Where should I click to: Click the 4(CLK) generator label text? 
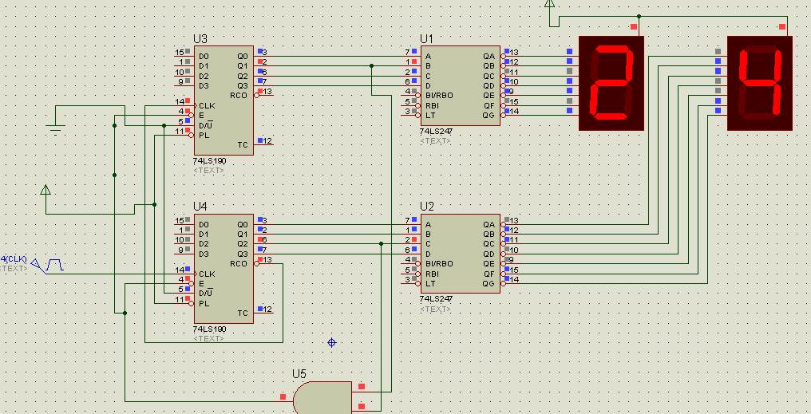(x=14, y=259)
